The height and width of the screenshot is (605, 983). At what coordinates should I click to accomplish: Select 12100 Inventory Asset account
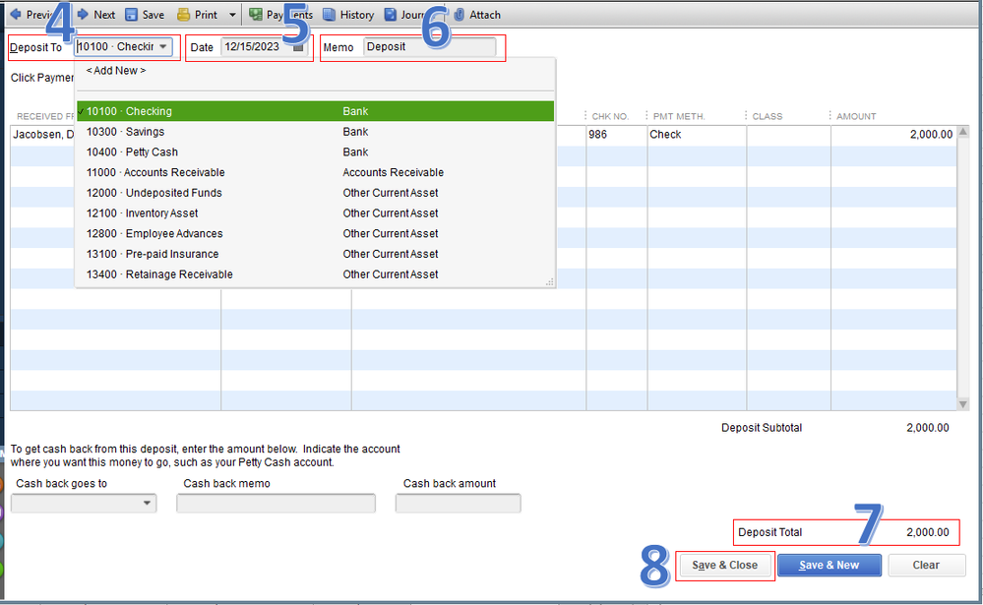315,213
